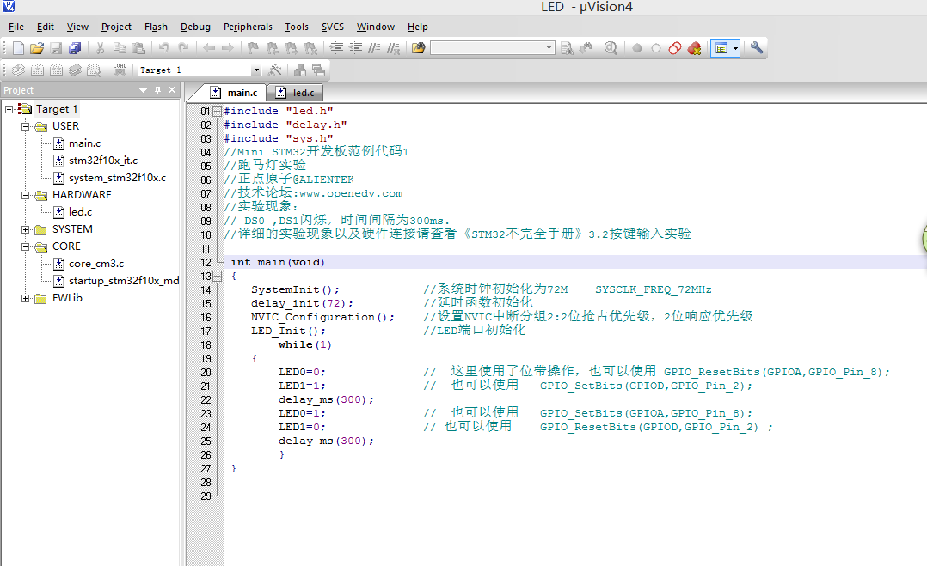Open the Project menu
Viewport: 927px width, 566px height.
[x=116, y=27]
